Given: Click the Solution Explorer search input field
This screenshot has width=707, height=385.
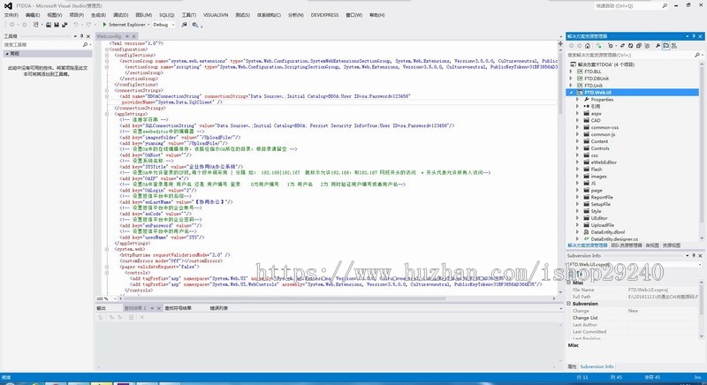Looking at the screenshot, I should pyautogui.click(x=629, y=55).
